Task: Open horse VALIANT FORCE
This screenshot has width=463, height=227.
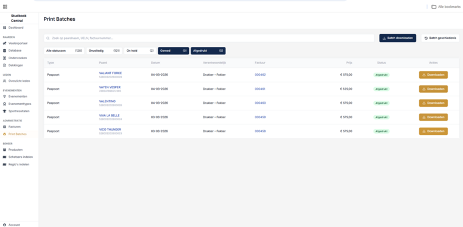Action: click(x=110, y=73)
